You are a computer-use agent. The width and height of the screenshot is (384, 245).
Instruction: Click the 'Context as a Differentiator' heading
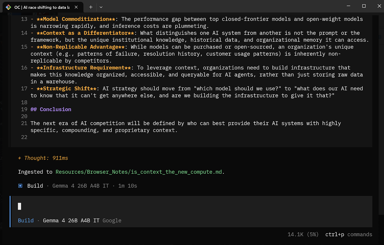pos(85,33)
